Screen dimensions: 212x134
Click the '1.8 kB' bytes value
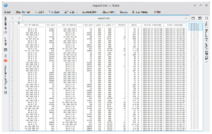click(x=136, y=98)
